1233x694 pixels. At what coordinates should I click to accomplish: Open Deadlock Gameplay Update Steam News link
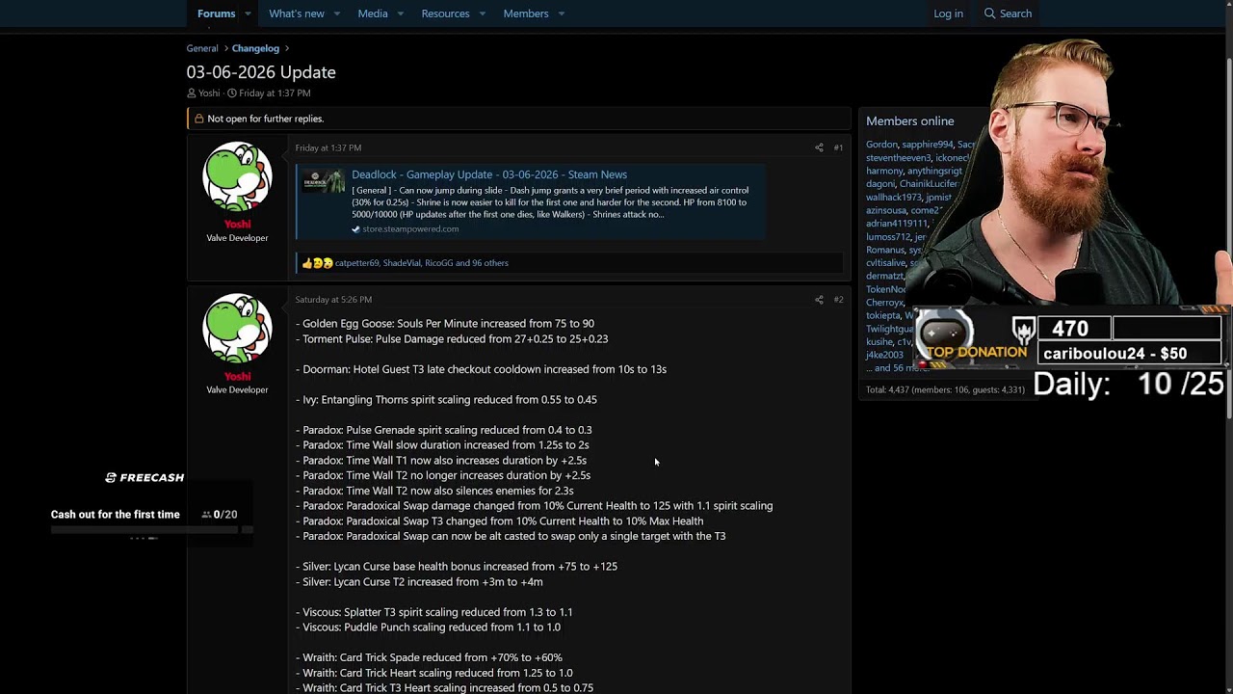pyautogui.click(x=489, y=174)
